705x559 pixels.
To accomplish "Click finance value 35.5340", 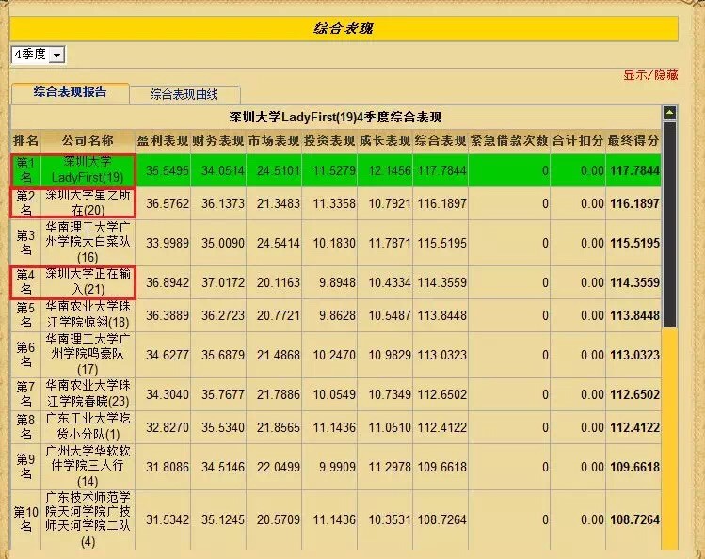I will [223, 427].
